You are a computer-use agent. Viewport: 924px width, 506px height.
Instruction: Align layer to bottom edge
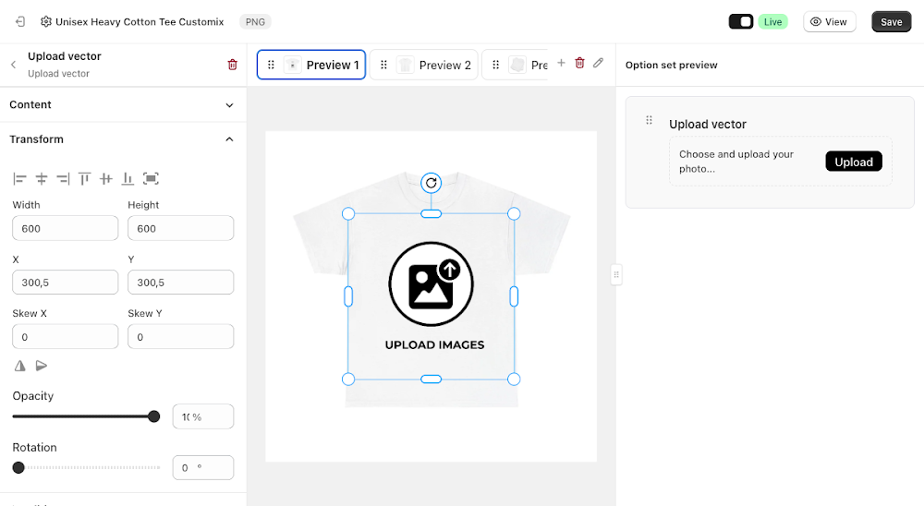(x=128, y=178)
